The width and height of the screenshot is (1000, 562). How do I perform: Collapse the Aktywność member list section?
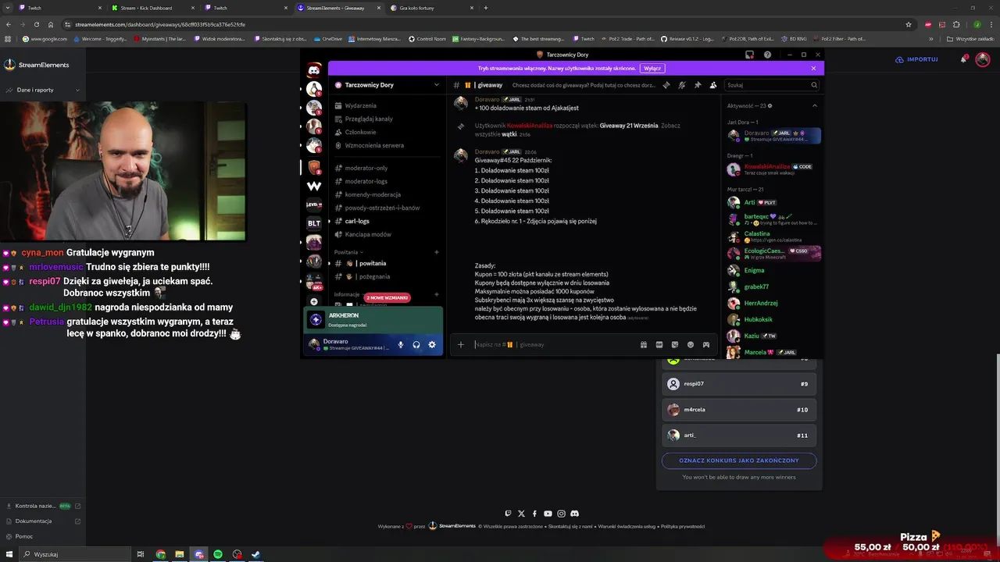click(x=814, y=105)
